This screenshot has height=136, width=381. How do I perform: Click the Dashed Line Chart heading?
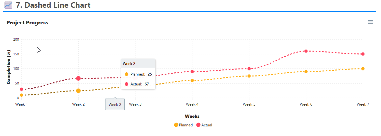pos(53,5)
